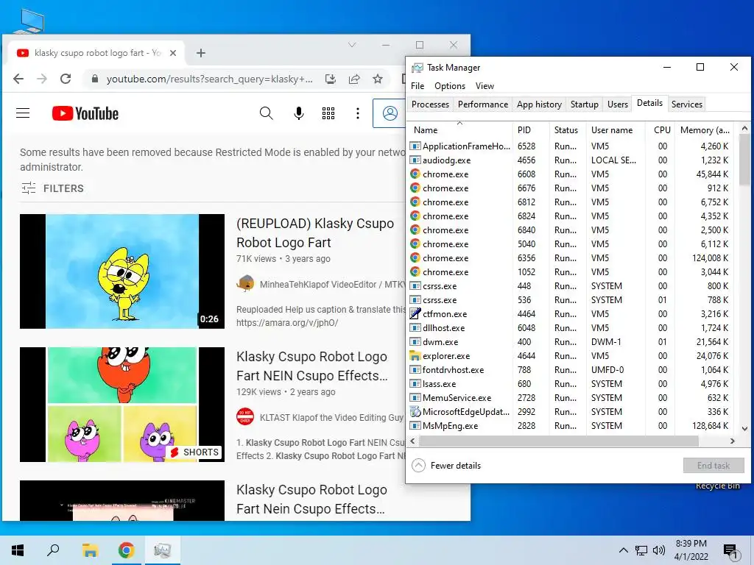This screenshot has width=754, height=565.
Task: Go forward in Chrome
Action: tap(42, 79)
